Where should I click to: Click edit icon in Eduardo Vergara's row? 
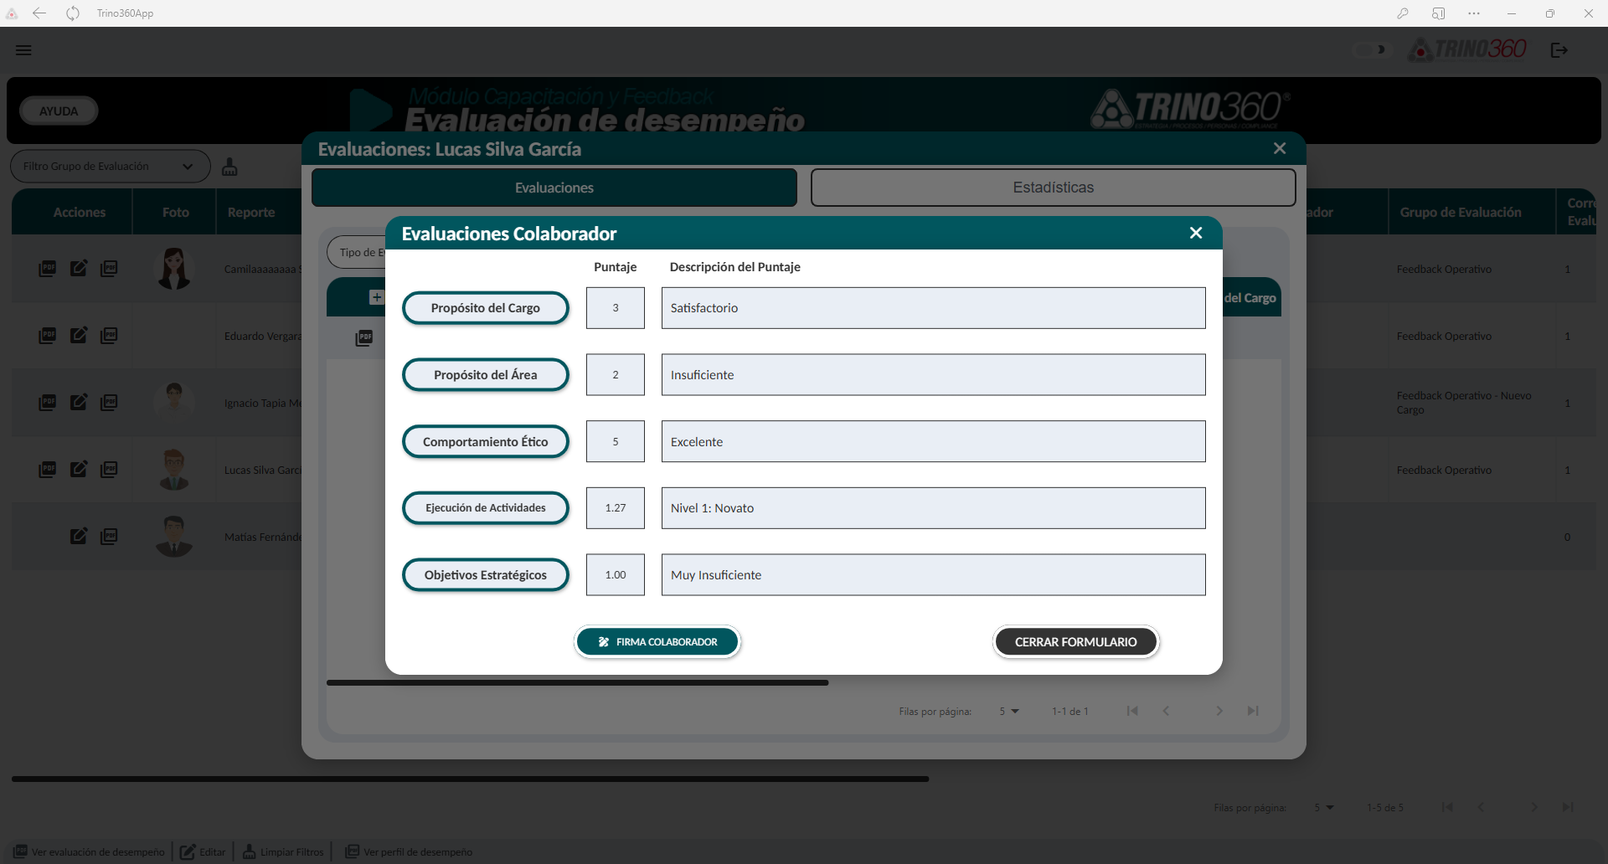79,336
